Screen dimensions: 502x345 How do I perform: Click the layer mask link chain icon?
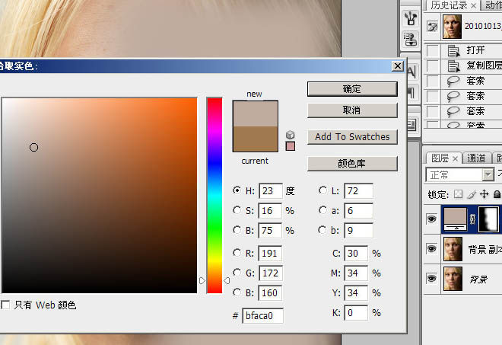tap(475, 219)
